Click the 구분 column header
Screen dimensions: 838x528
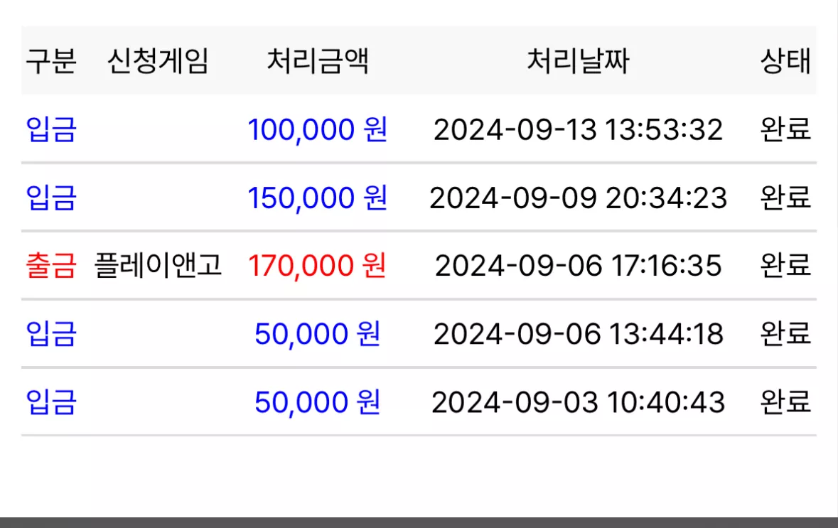click(x=51, y=60)
